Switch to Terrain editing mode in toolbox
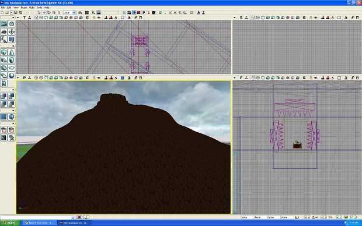This screenshot has height=226, width=362. [4, 32]
